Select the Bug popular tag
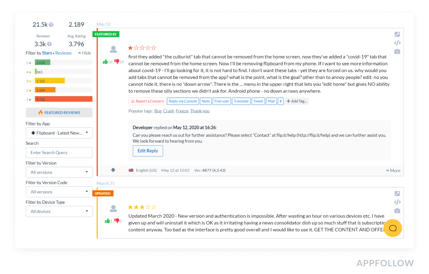The width and height of the screenshot is (429, 274). [x=158, y=111]
